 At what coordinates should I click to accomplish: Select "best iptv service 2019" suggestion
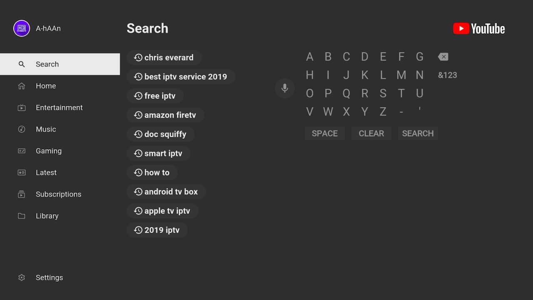[x=181, y=77]
